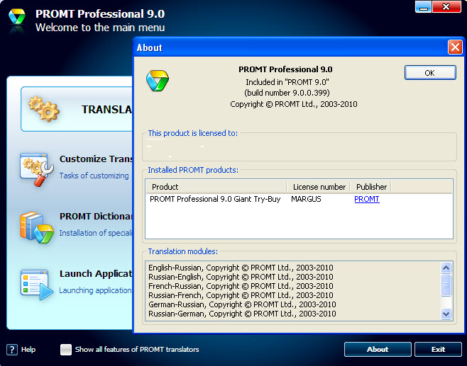Screen dimensions: 467x366
Task: Click the Exit button
Action: tap(438, 350)
